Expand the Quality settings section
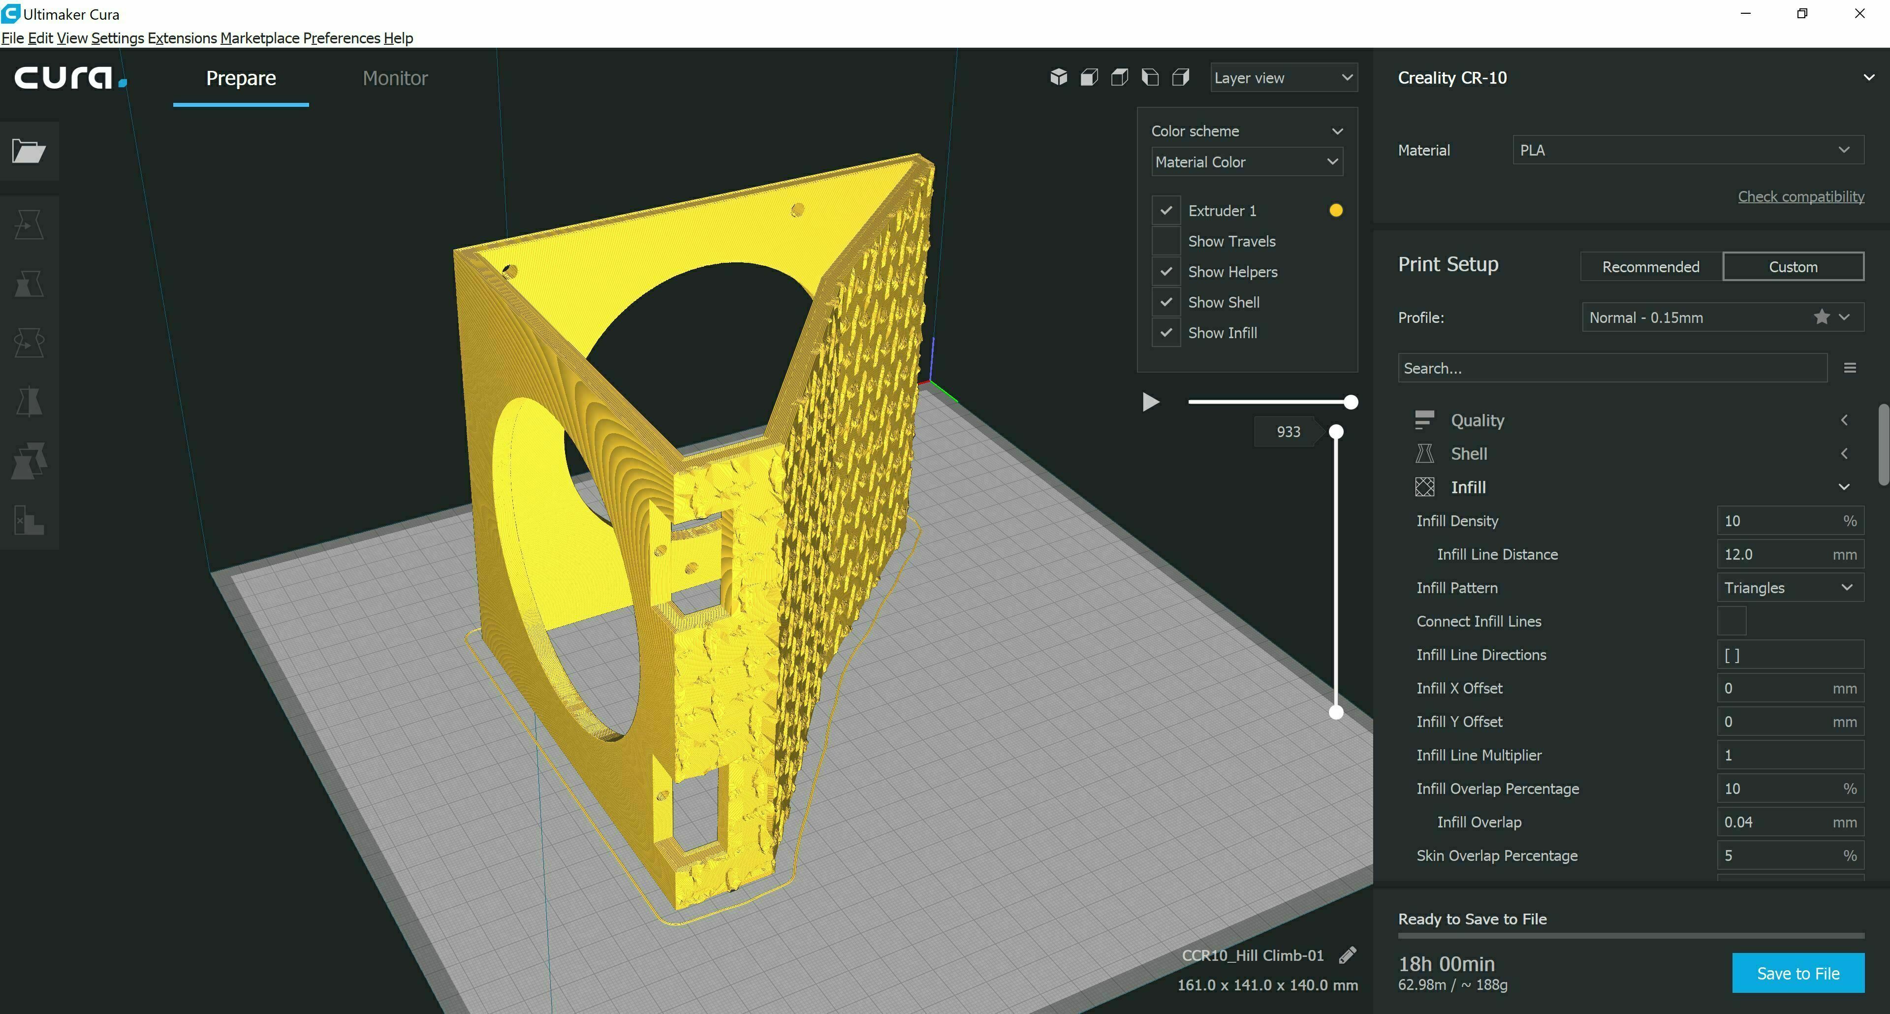Screen dimensions: 1890x1014 [1477, 420]
